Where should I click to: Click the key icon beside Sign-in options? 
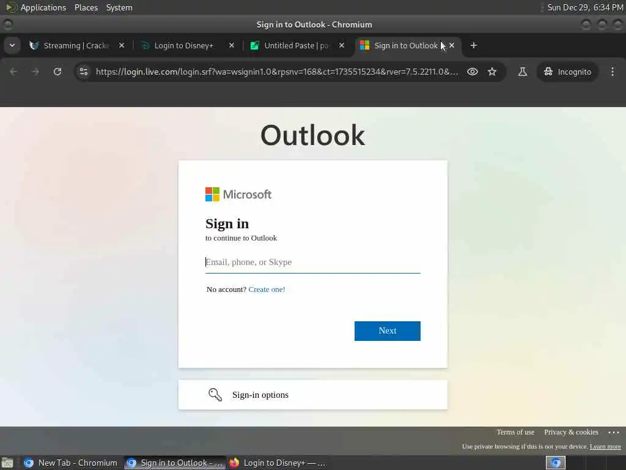215,395
